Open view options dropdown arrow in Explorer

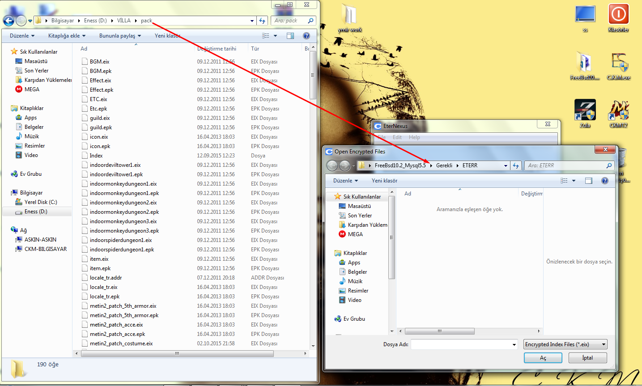coord(275,36)
